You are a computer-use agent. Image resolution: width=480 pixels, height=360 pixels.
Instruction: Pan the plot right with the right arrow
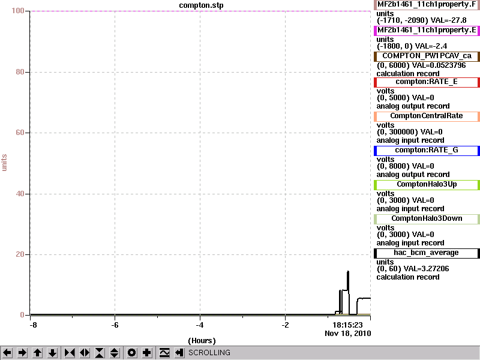click(22, 353)
